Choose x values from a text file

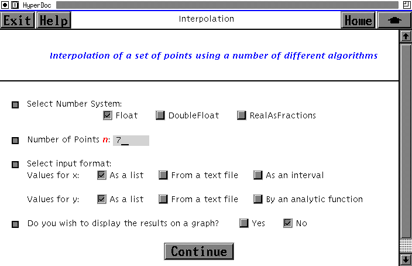(x=163, y=175)
